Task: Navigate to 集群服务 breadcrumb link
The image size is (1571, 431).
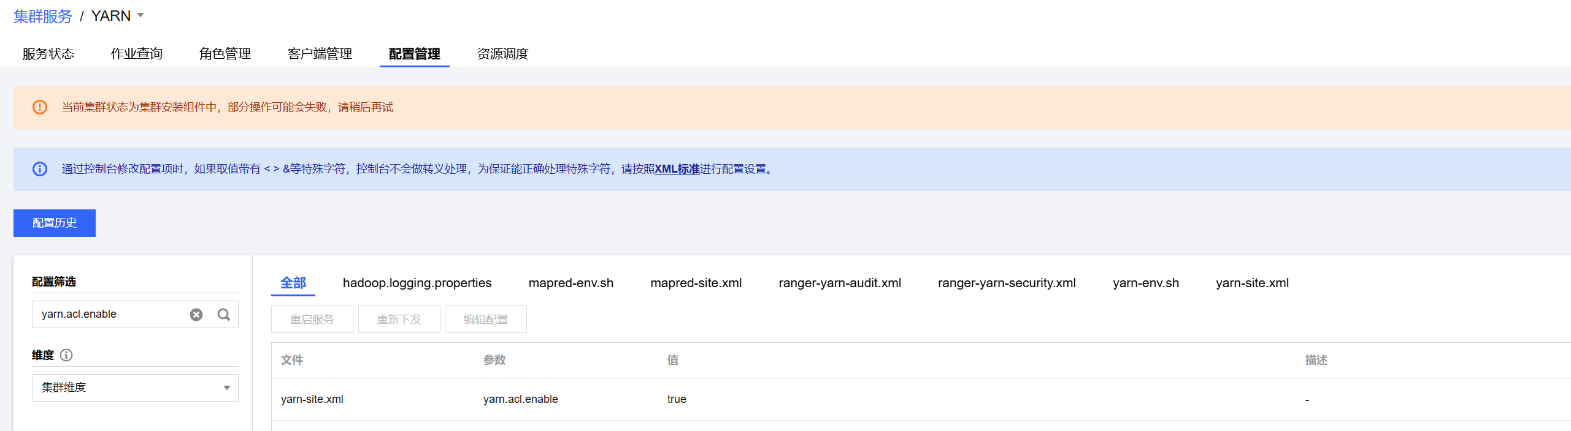Action: coord(43,17)
